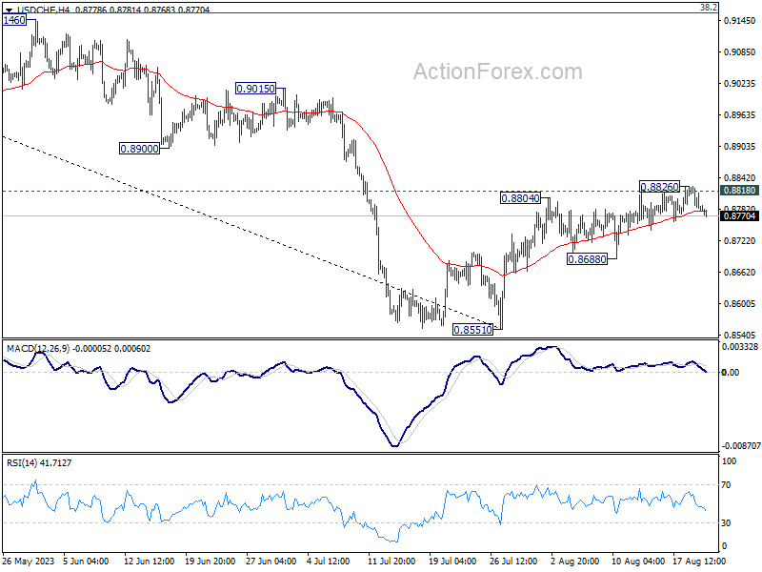Image resolution: width=762 pixels, height=572 pixels.
Task: Select the 0.88260 price label
Action: [659, 187]
